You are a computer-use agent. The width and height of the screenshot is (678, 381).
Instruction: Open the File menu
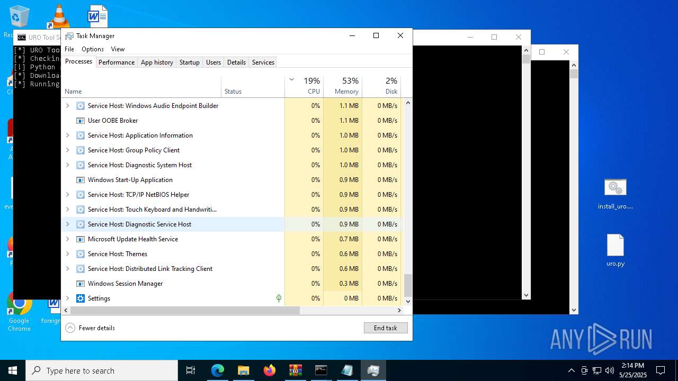pos(69,49)
